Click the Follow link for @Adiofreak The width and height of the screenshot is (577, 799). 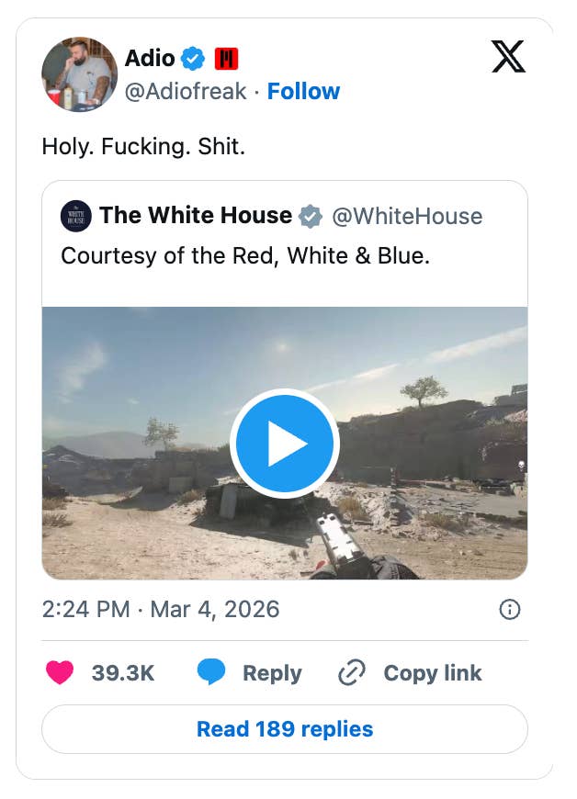point(304,91)
